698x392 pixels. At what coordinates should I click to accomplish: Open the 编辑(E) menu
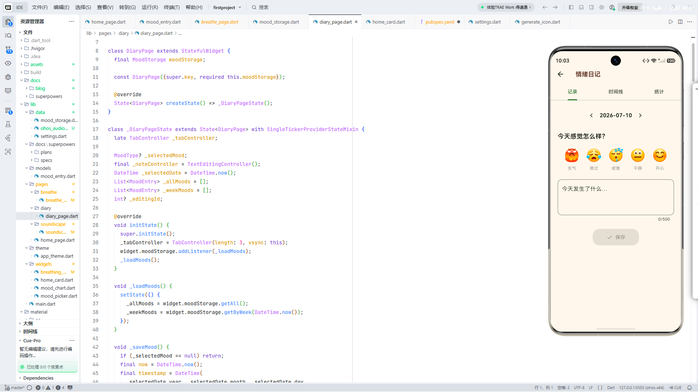tap(61, 7)
